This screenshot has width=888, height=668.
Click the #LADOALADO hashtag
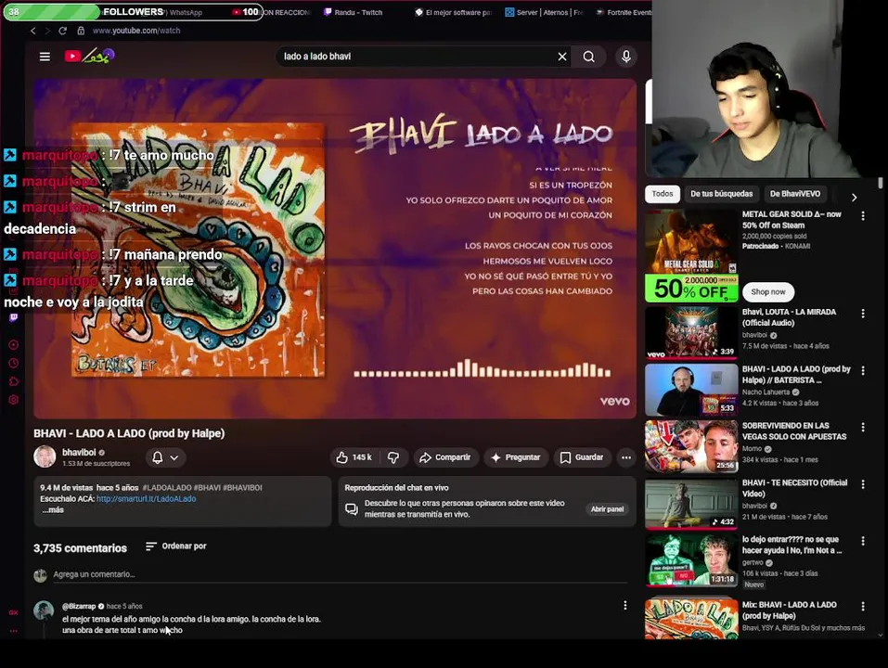(x=166, y=487)
